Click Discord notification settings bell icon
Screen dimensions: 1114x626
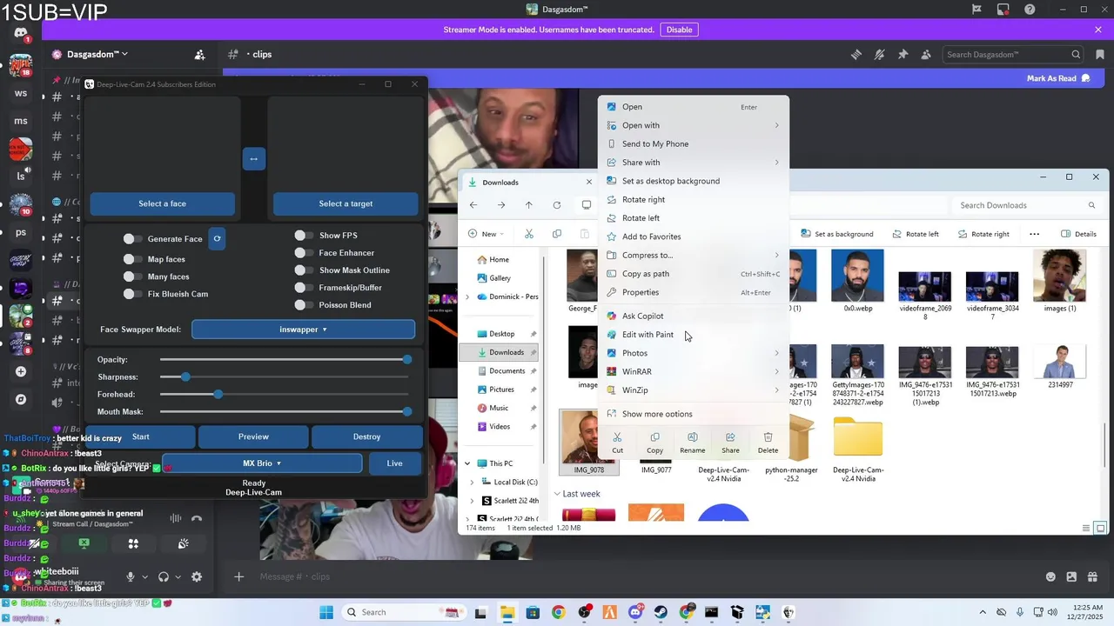pos(880,54)
